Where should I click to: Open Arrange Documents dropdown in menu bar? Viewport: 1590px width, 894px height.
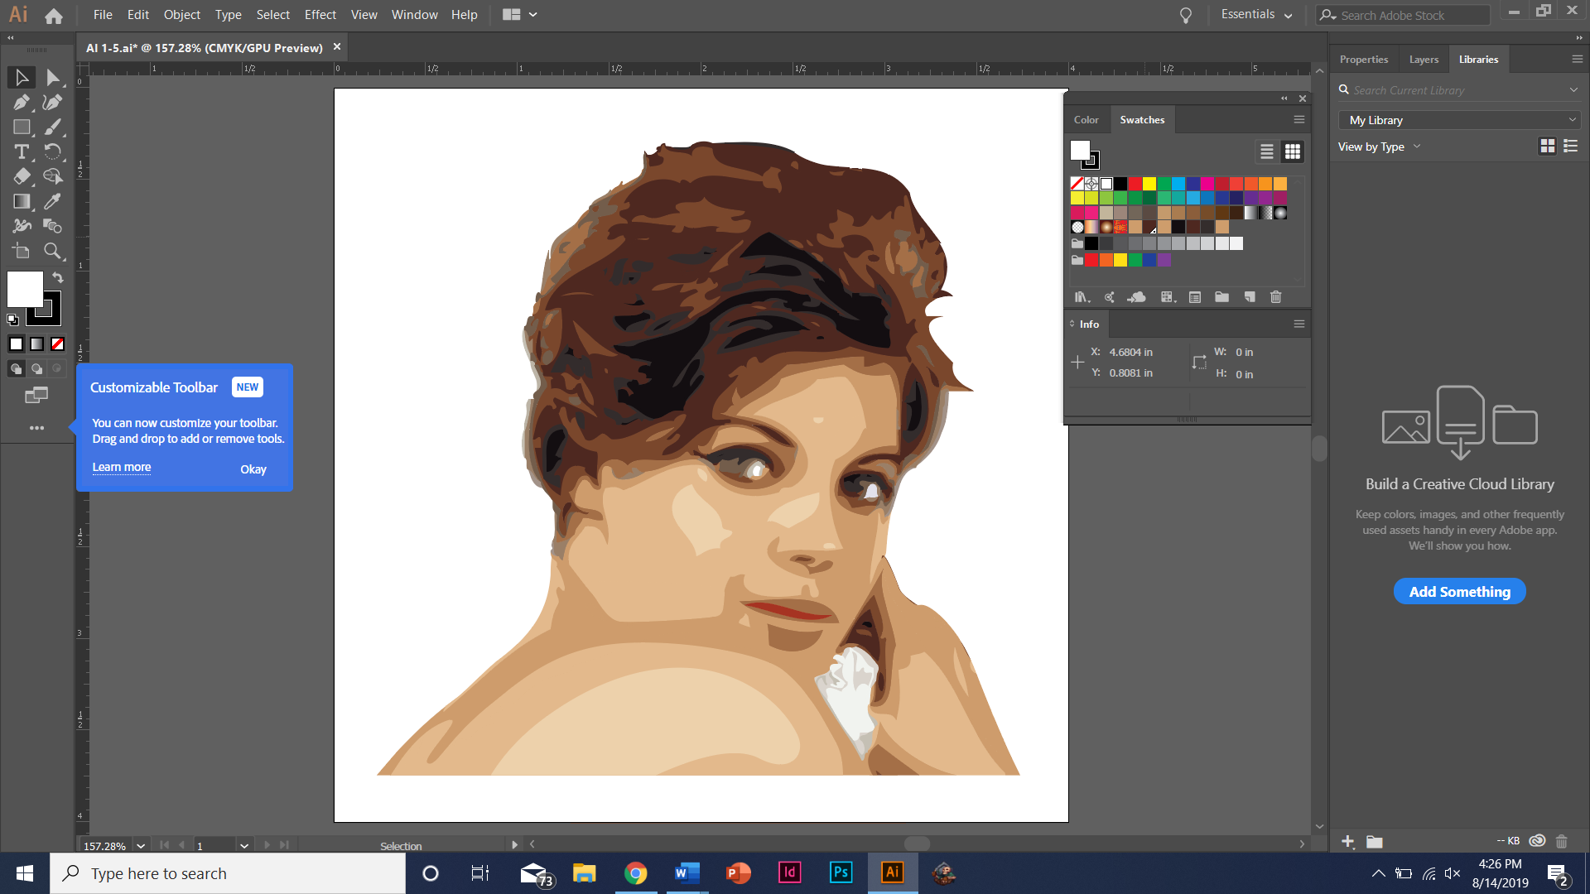click(520, 15)
